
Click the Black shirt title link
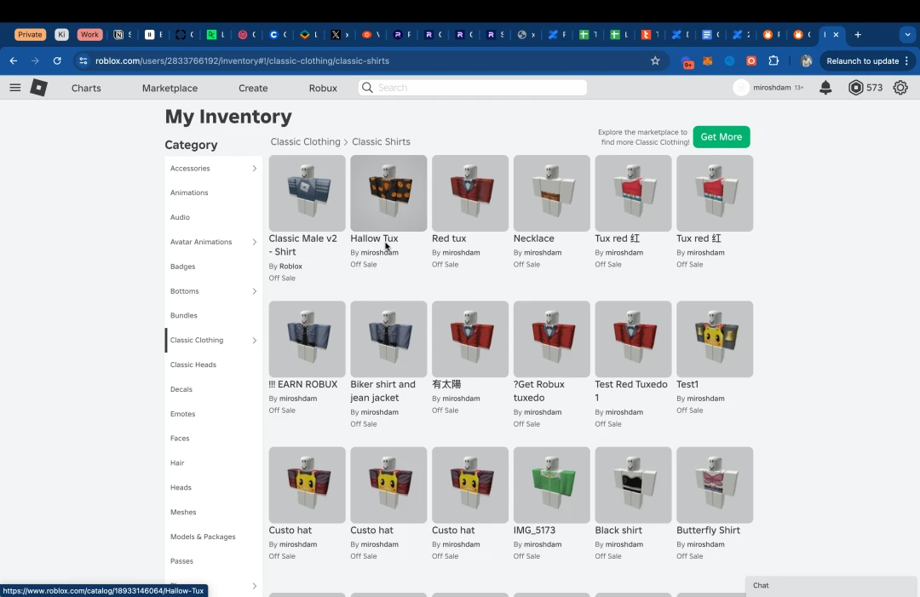pos(618,530)
